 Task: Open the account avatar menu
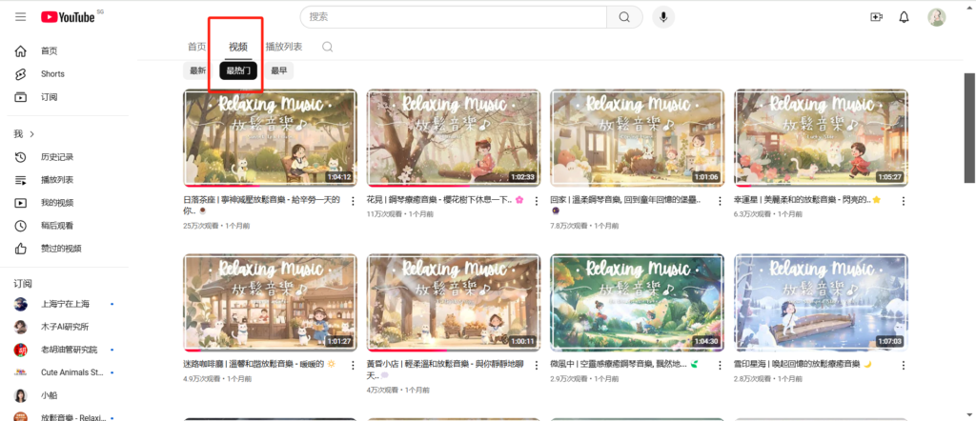click(936, 17)
